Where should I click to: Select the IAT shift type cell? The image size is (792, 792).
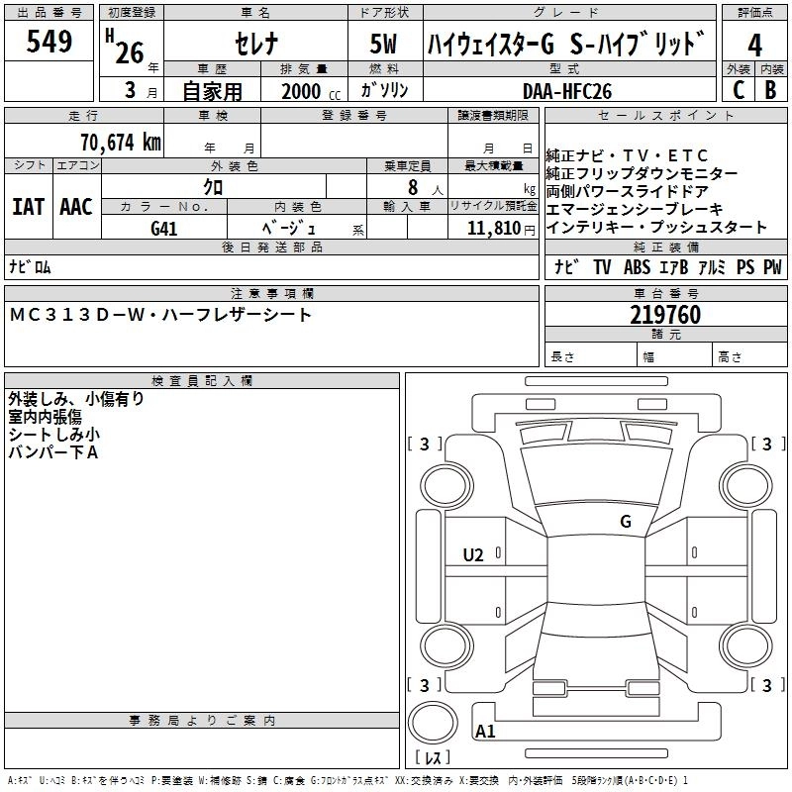click(x=28, y=207)
